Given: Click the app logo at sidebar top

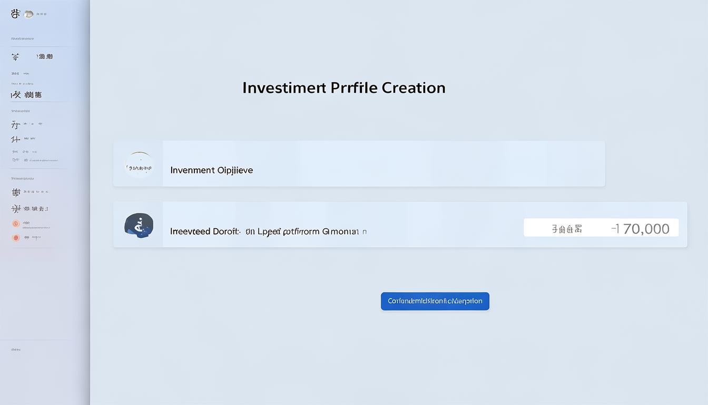Looking at the screenshot, I should tap(14, 14).
